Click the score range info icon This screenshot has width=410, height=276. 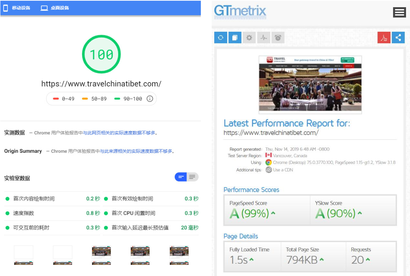(150, 99)
